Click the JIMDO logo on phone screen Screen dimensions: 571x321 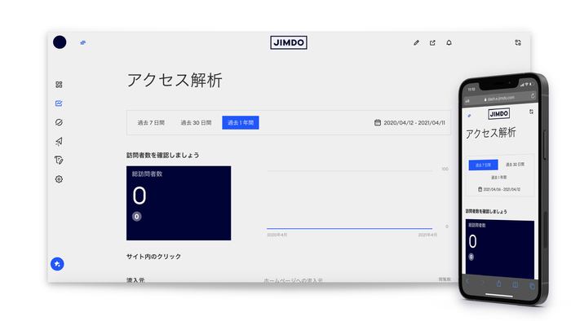499,114
